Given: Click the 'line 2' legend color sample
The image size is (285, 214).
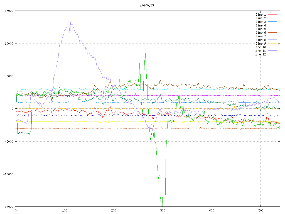Looking at the screenshot, I should point(272,18).
